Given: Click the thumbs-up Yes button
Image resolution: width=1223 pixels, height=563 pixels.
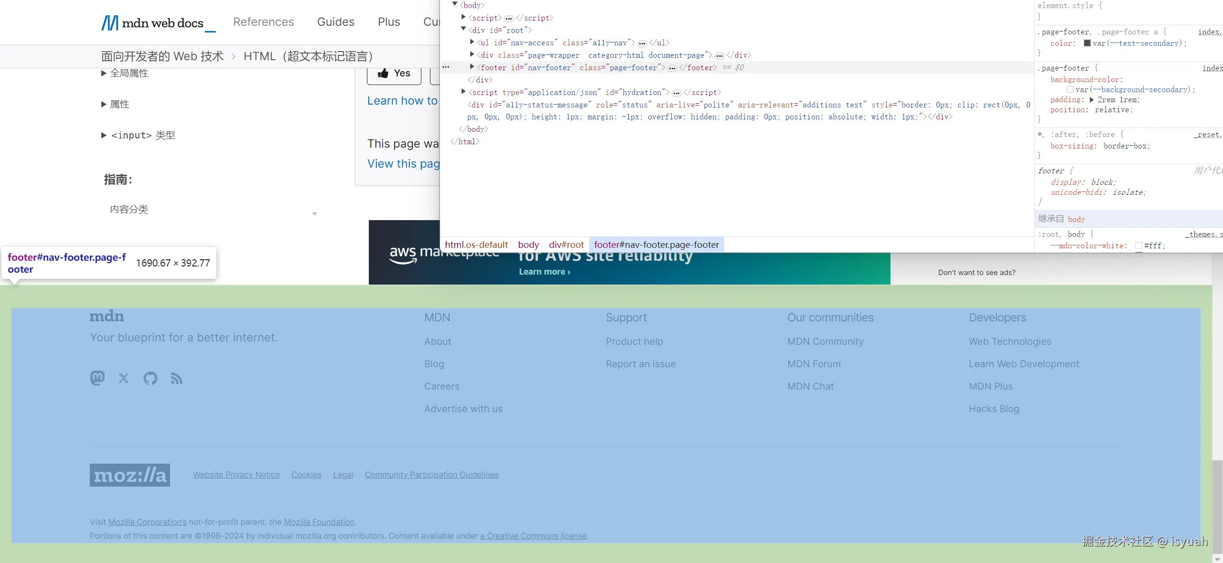Looking at the screenshot, I should (x=394, y=74).
